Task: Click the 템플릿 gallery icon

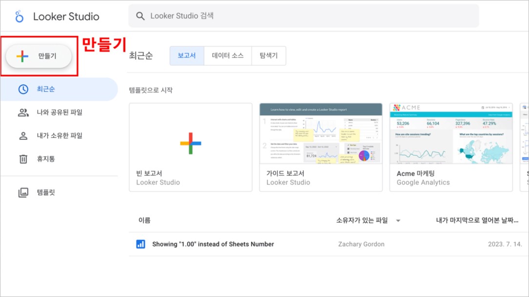Action: (23, 192)
